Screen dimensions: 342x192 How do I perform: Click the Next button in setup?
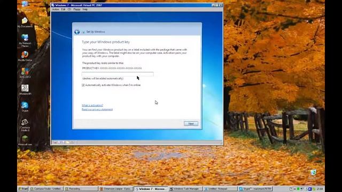[x=191, y=124]
